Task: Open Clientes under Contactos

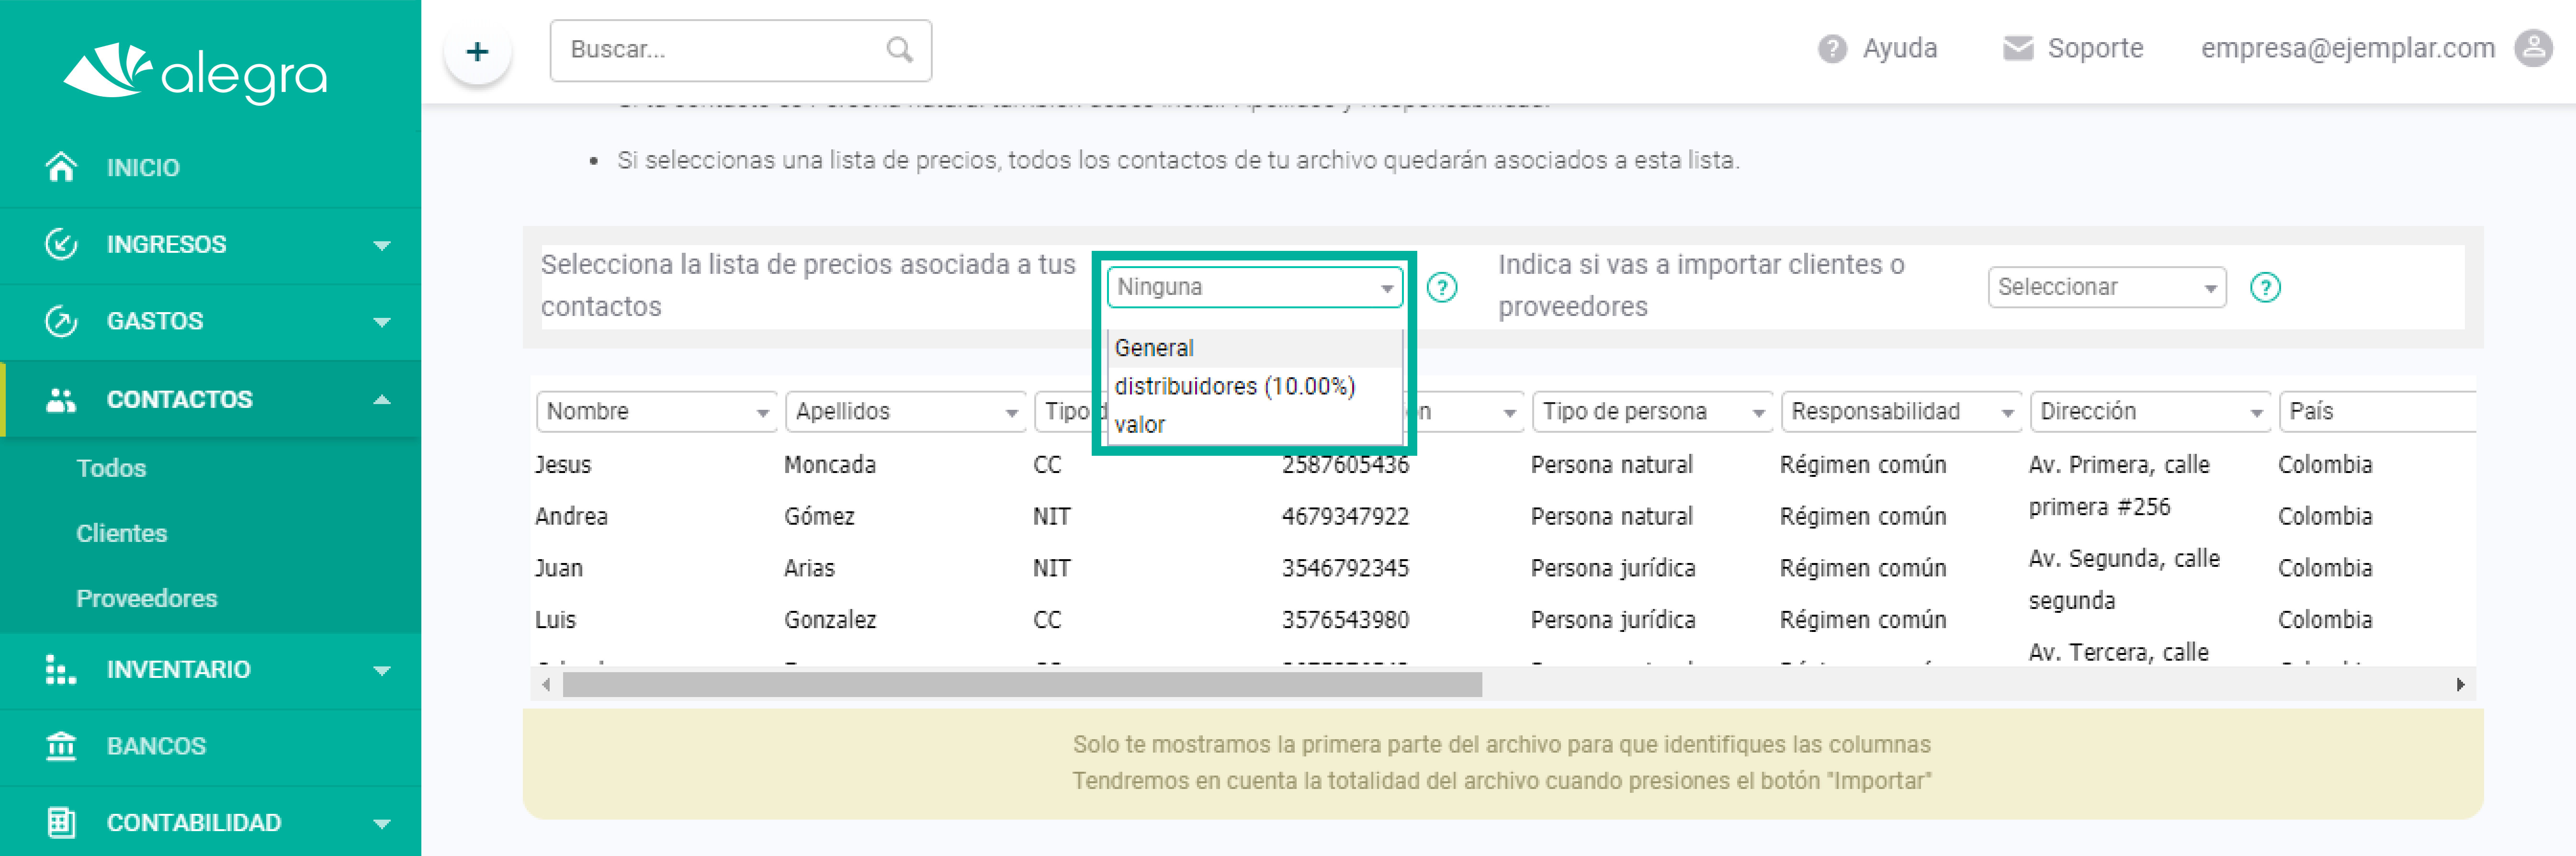Action: point(122,533)
